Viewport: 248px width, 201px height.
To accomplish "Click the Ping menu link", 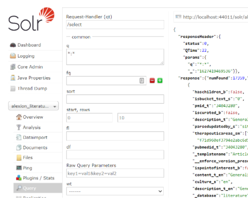I will [x=27, y=168].
